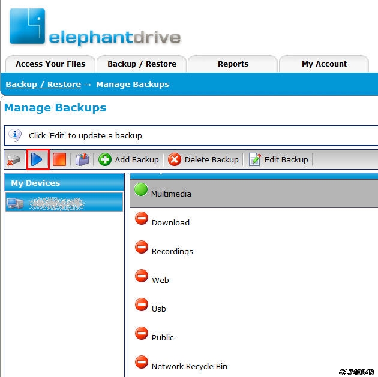Go to the My Account tab
Viewport: 378px width, 377px height.
click(x=324, y=64)
